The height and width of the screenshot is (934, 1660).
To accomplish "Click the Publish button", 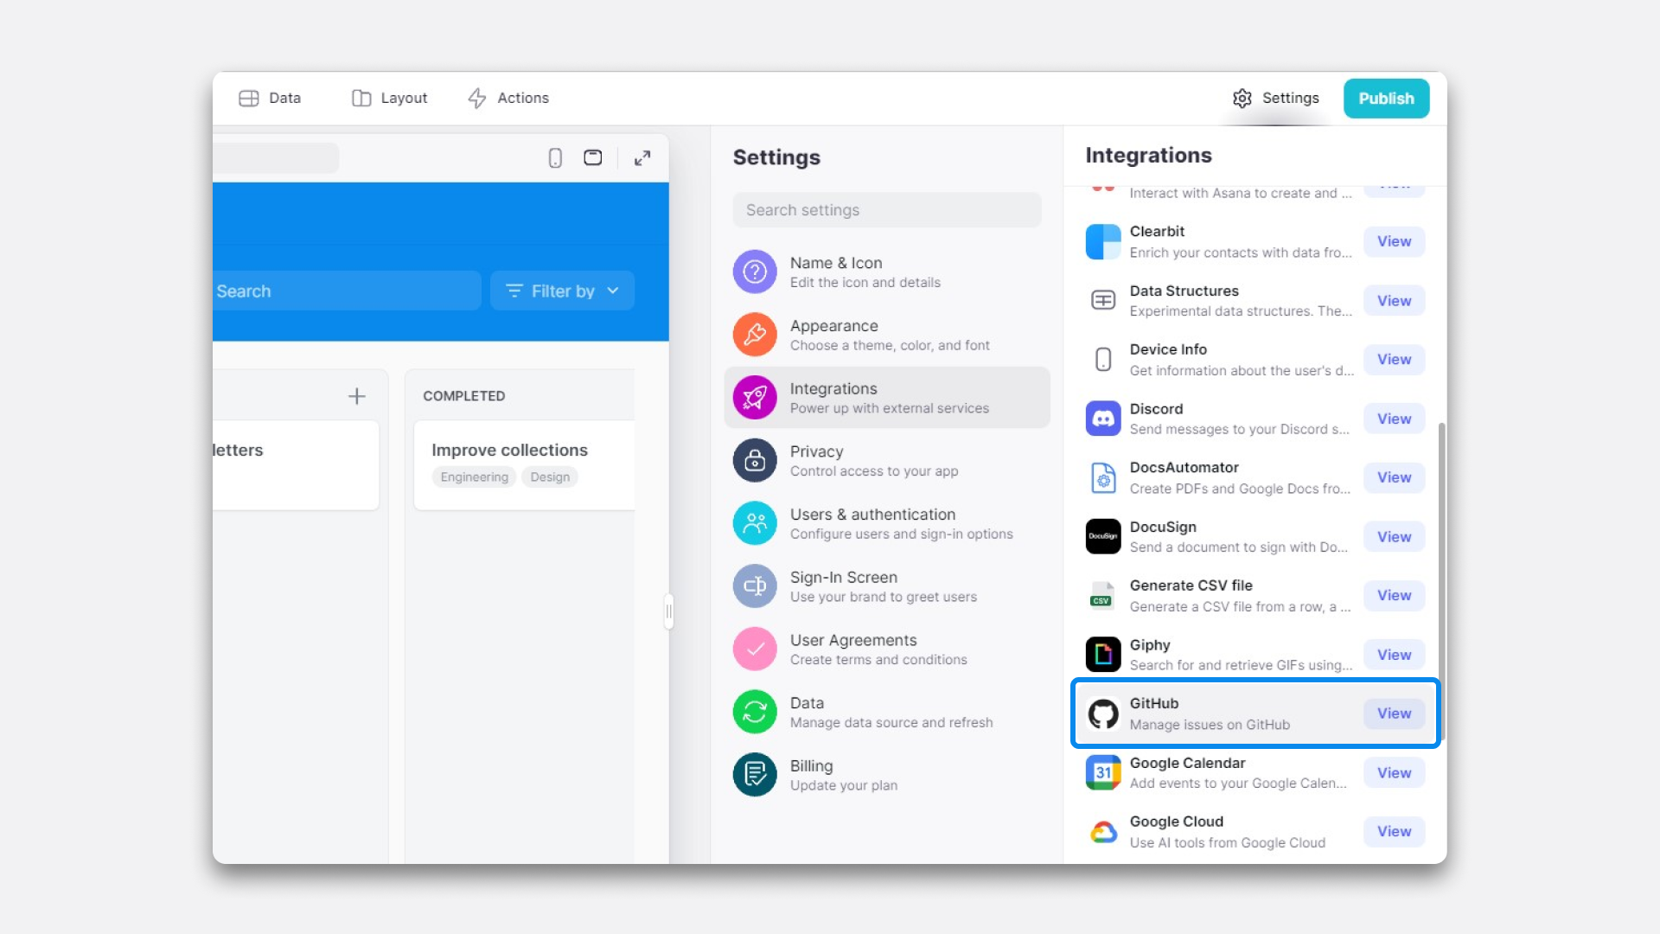I will pyautogui.click(x=1385, y=98).
